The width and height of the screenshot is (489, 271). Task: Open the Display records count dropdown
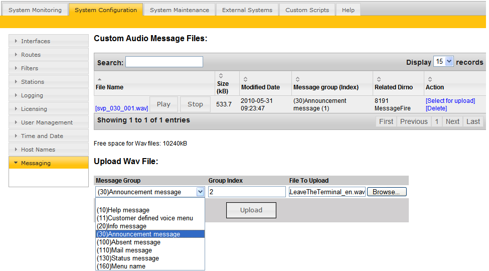[x=443, y=61]
